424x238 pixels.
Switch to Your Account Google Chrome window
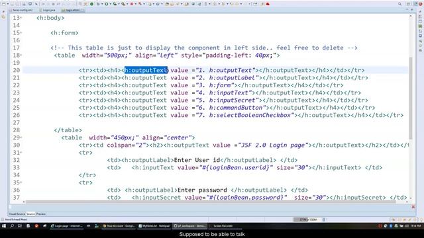[x=119, y=226]
